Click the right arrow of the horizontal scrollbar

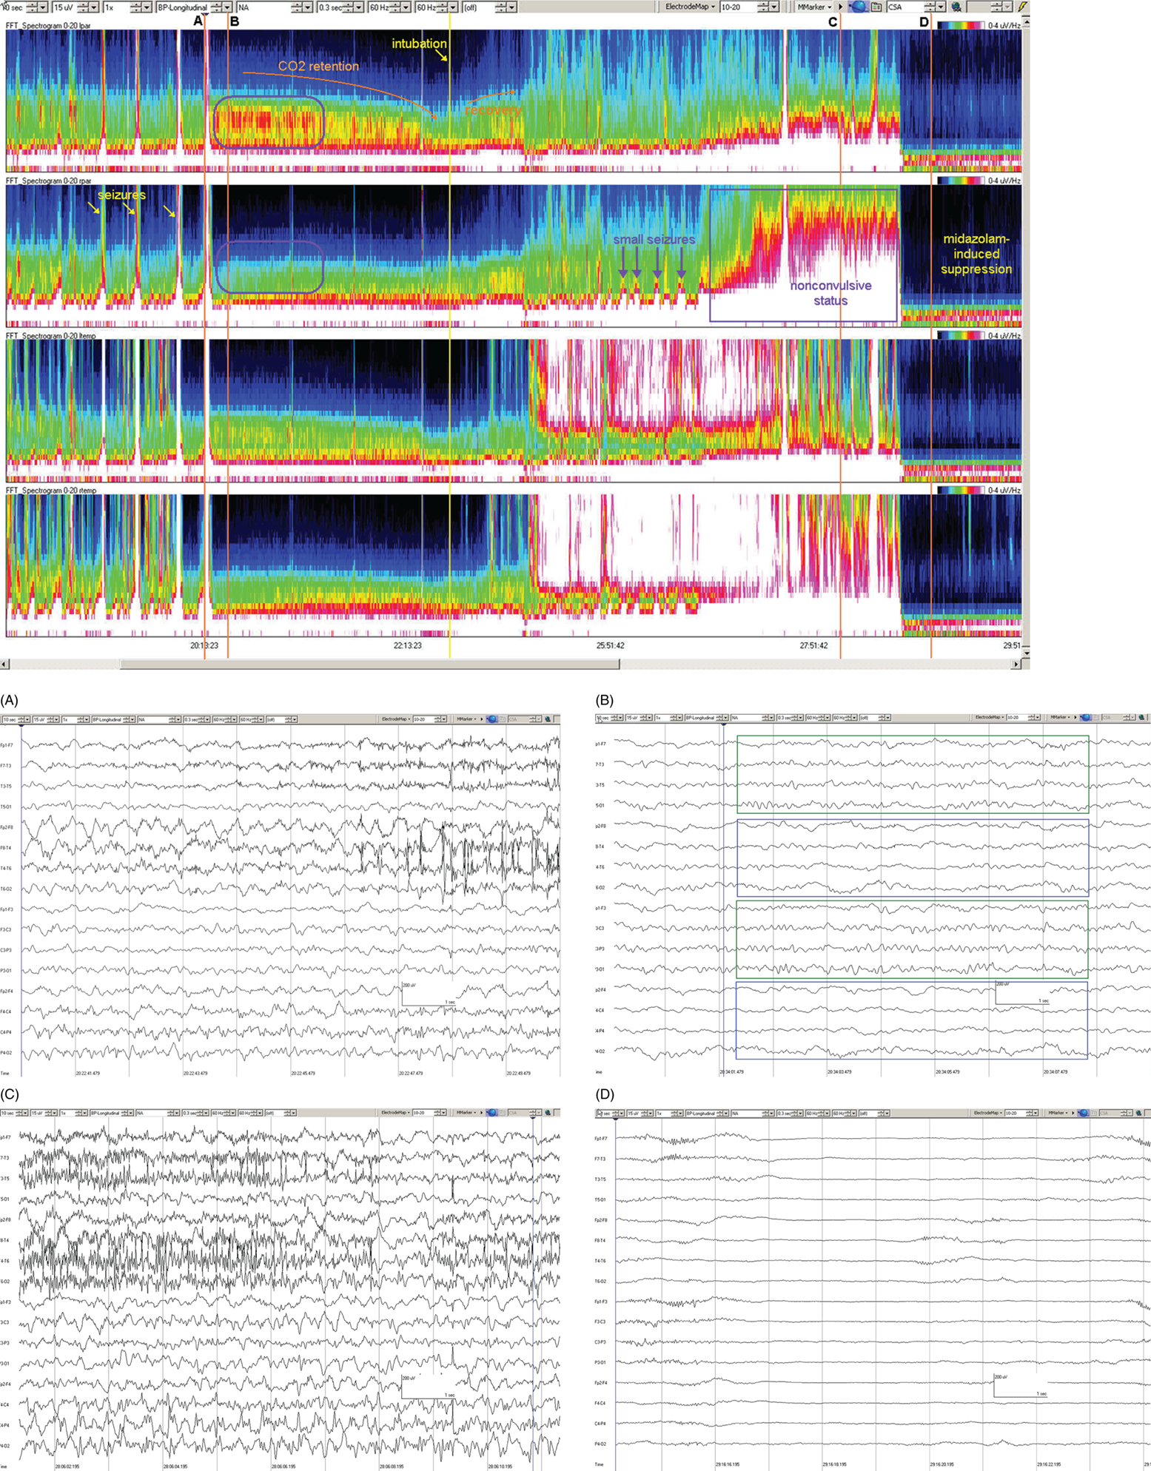(1016, 664)
